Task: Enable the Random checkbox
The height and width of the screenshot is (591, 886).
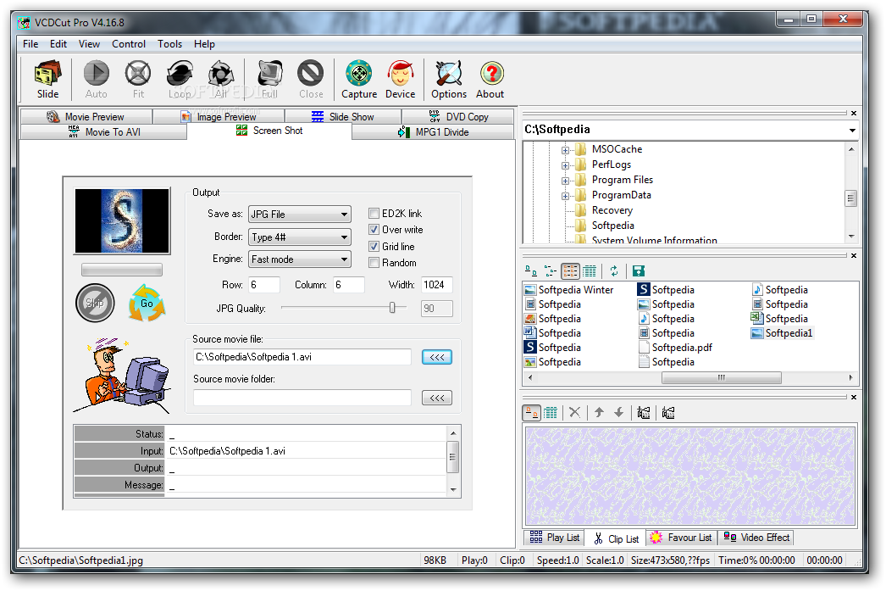Action: point(374,262)
